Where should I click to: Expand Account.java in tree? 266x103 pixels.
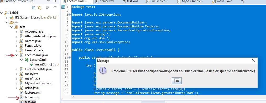pyautogui.click(x=17, y=32)
